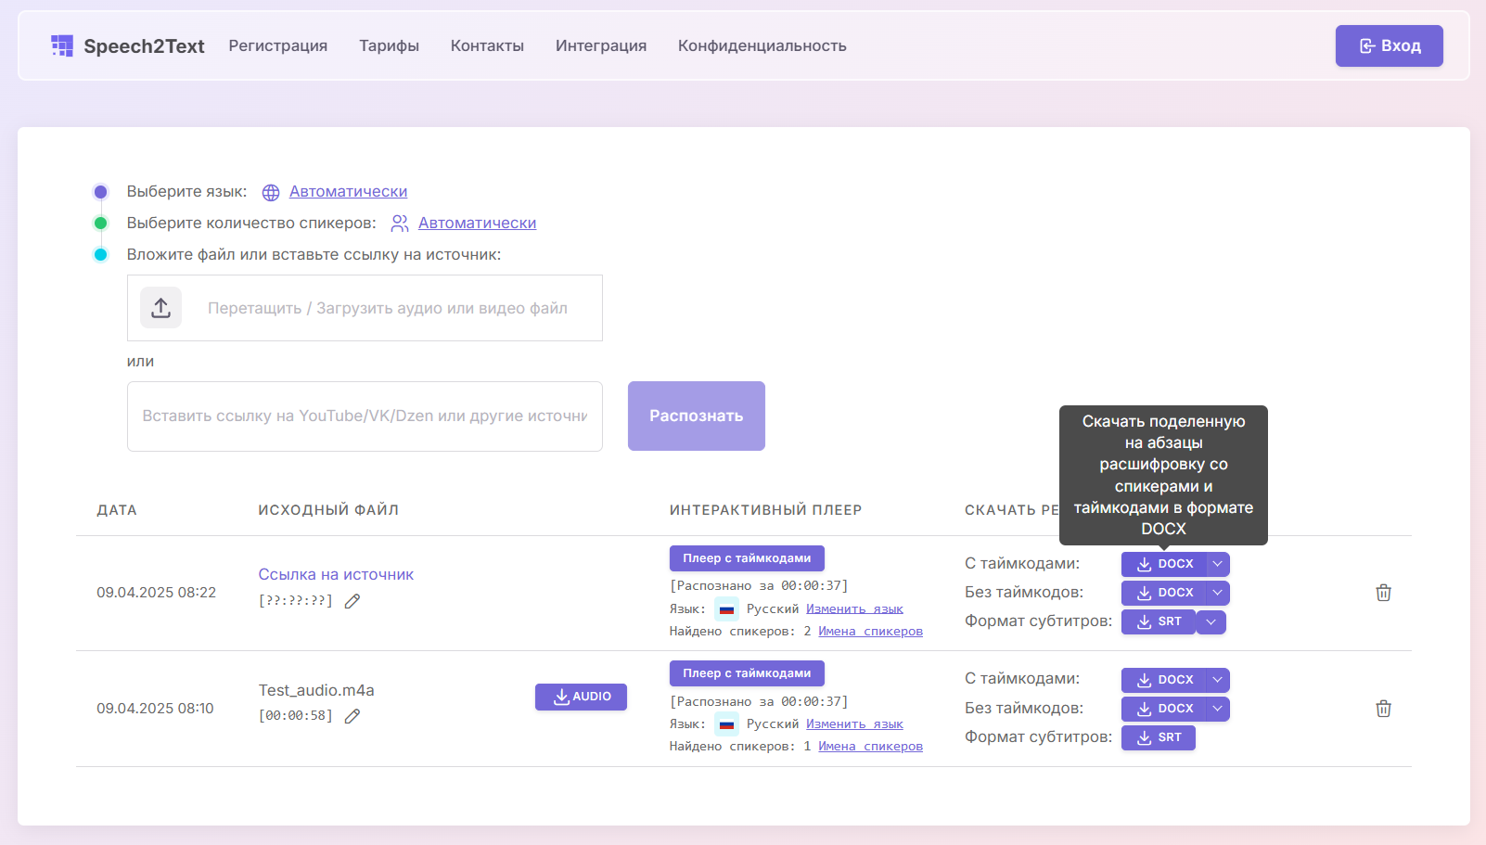The width and height of the screenshot is (1486, 845).
Task: Delete the 09.04.2025 08:22 entry via trash icon
Action: point(1383,592)
